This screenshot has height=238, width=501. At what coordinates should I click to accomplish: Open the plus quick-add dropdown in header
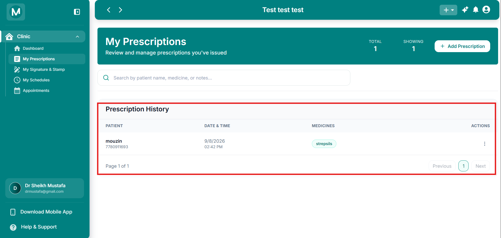(x=448, y=10)
